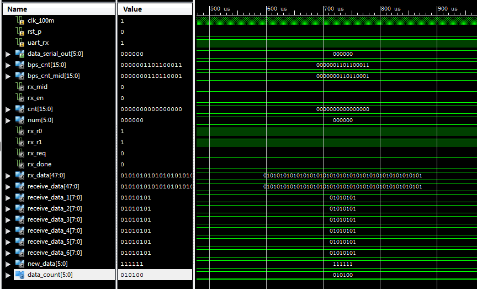Click the rx_data bus icon

click(x=20, y=175)
